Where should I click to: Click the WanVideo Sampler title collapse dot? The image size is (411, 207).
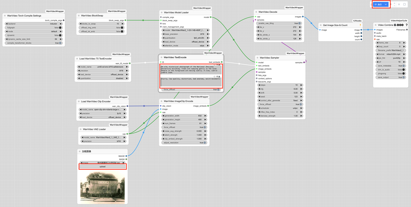(x=258, y=58)
